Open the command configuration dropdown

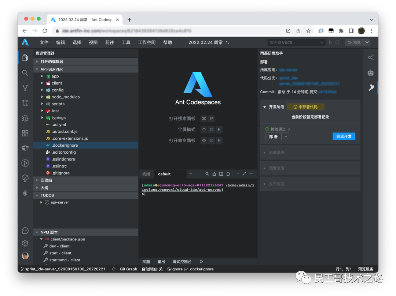pos(296,42)
